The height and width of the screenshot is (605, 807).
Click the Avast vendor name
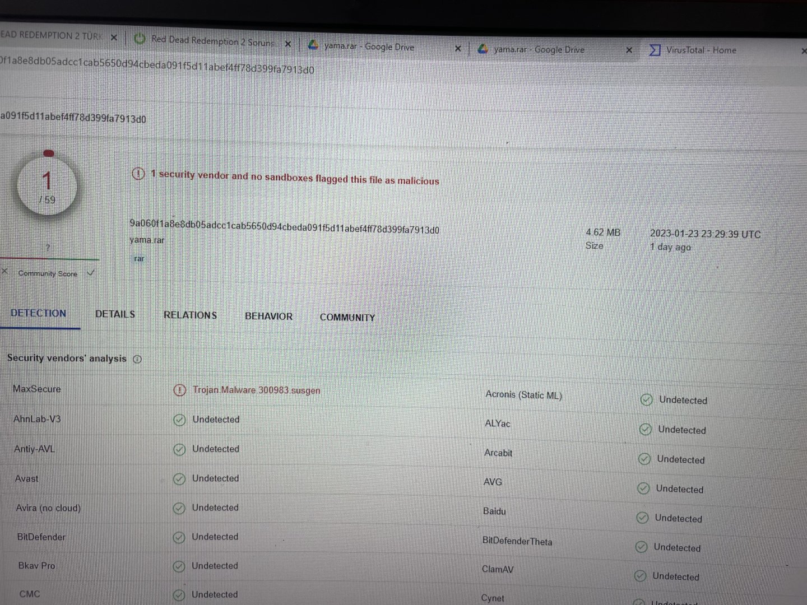(27, 478)
